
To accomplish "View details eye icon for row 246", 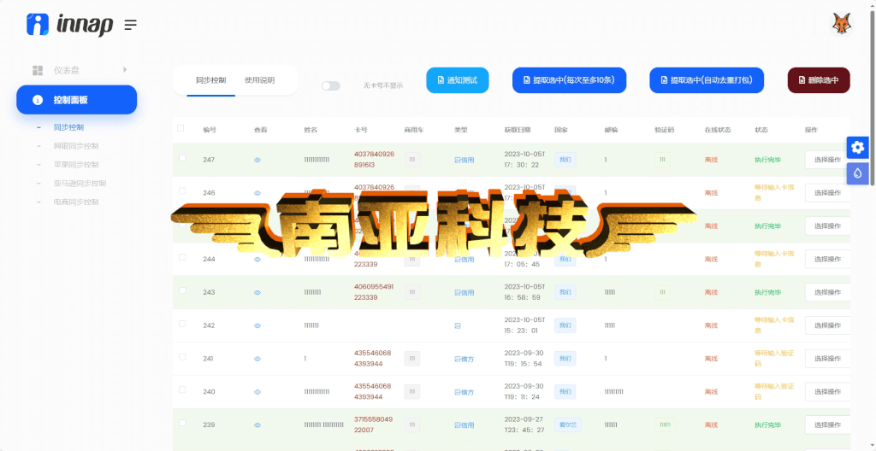I will tap(257, 193).
